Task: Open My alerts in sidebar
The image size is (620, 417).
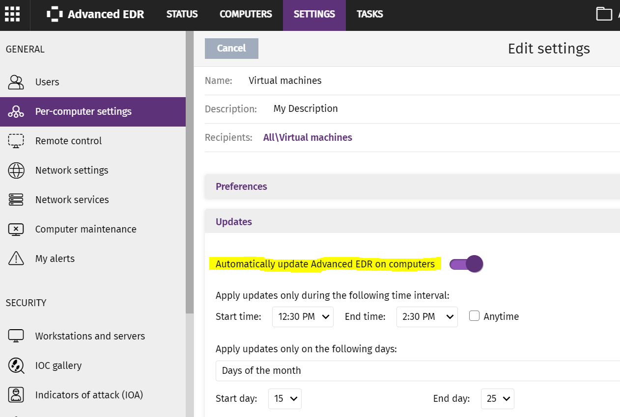Action: point(93,259)
